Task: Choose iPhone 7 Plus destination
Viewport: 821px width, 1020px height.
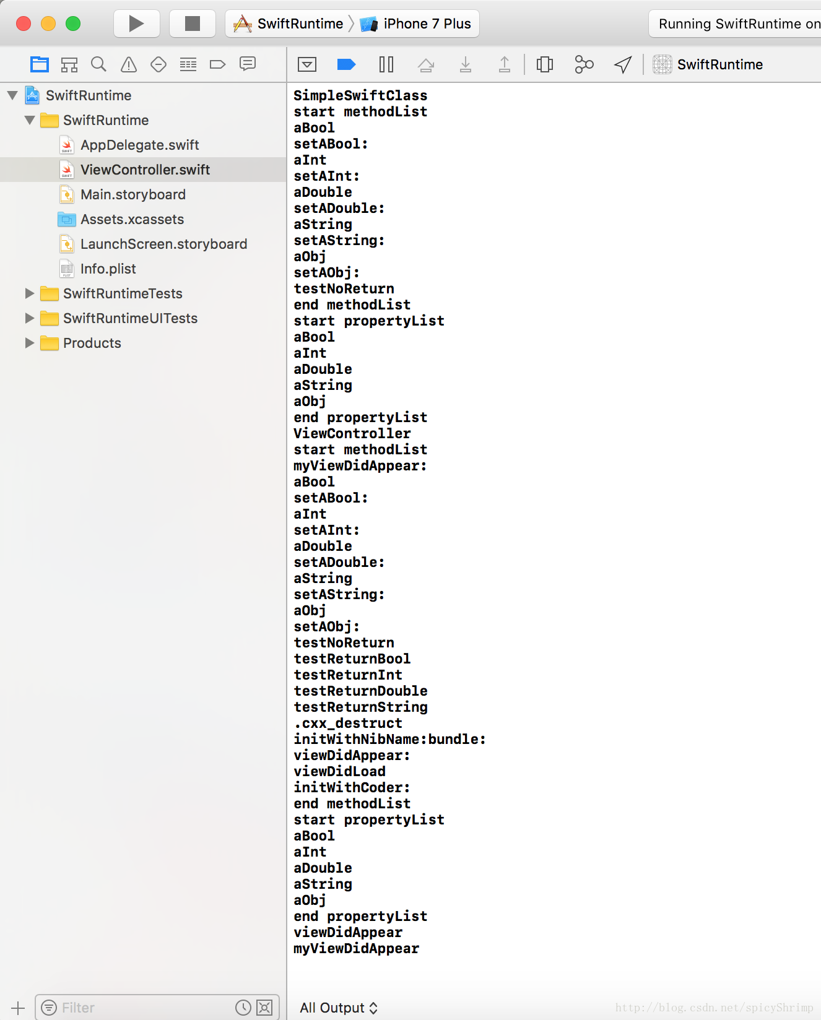Action: [x=417, y=24]
